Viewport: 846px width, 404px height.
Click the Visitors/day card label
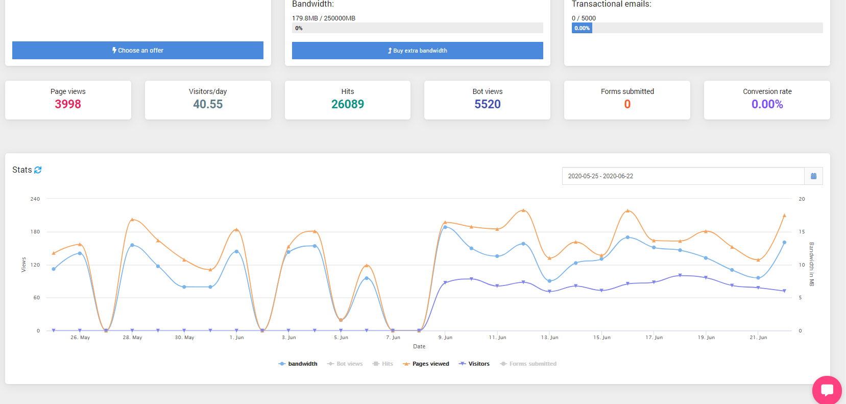click(208, 91)
